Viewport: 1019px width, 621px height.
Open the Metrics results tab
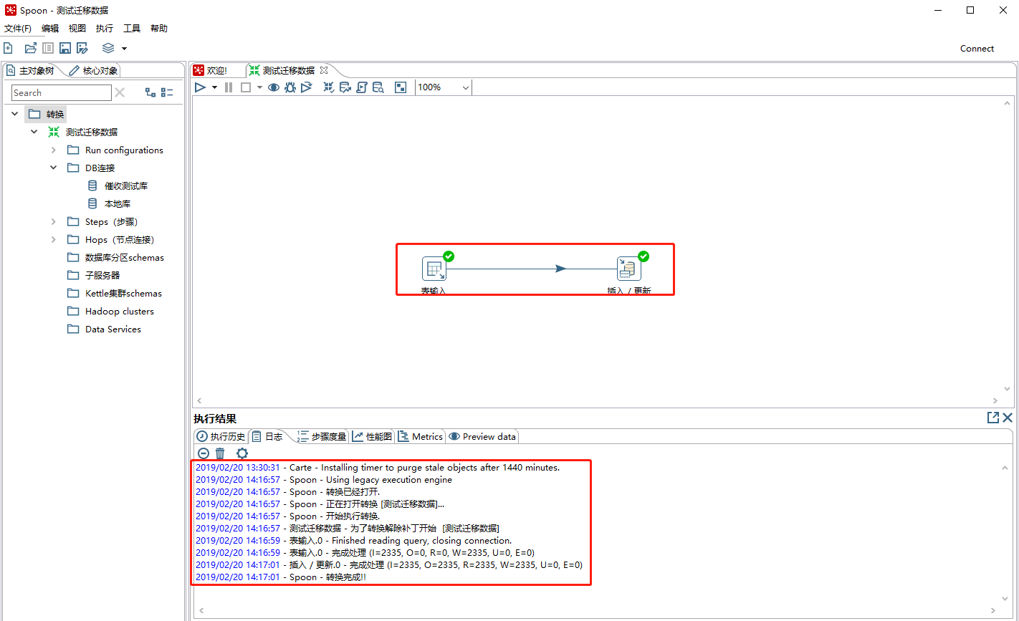[x=421, y=436]
